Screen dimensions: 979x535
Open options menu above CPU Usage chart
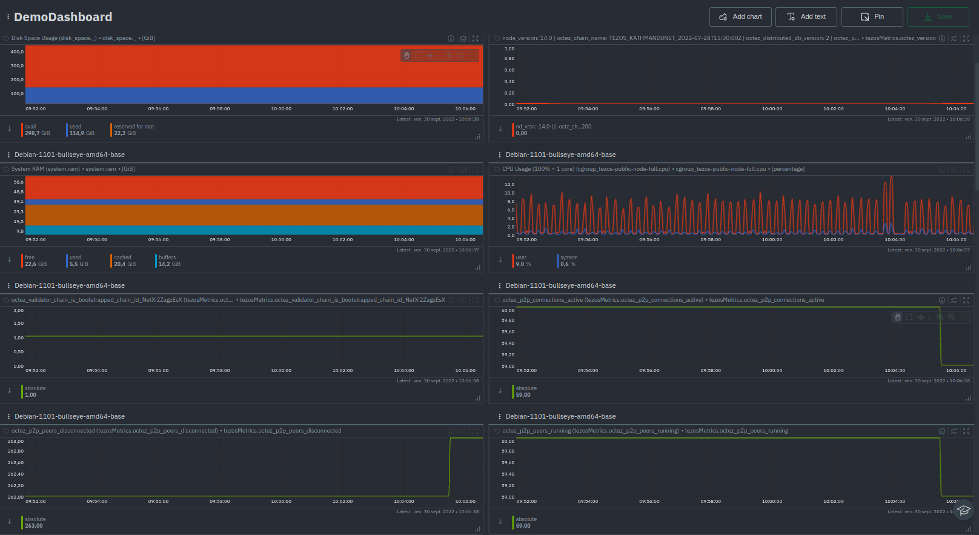(x=500, y=155)
